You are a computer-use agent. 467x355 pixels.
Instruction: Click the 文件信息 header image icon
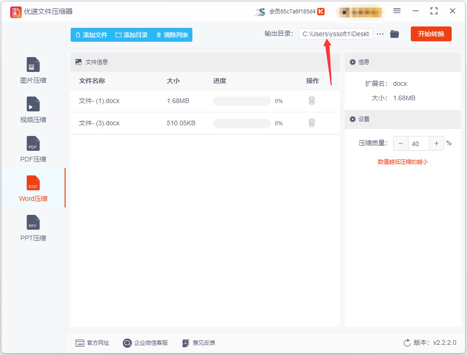79,62
